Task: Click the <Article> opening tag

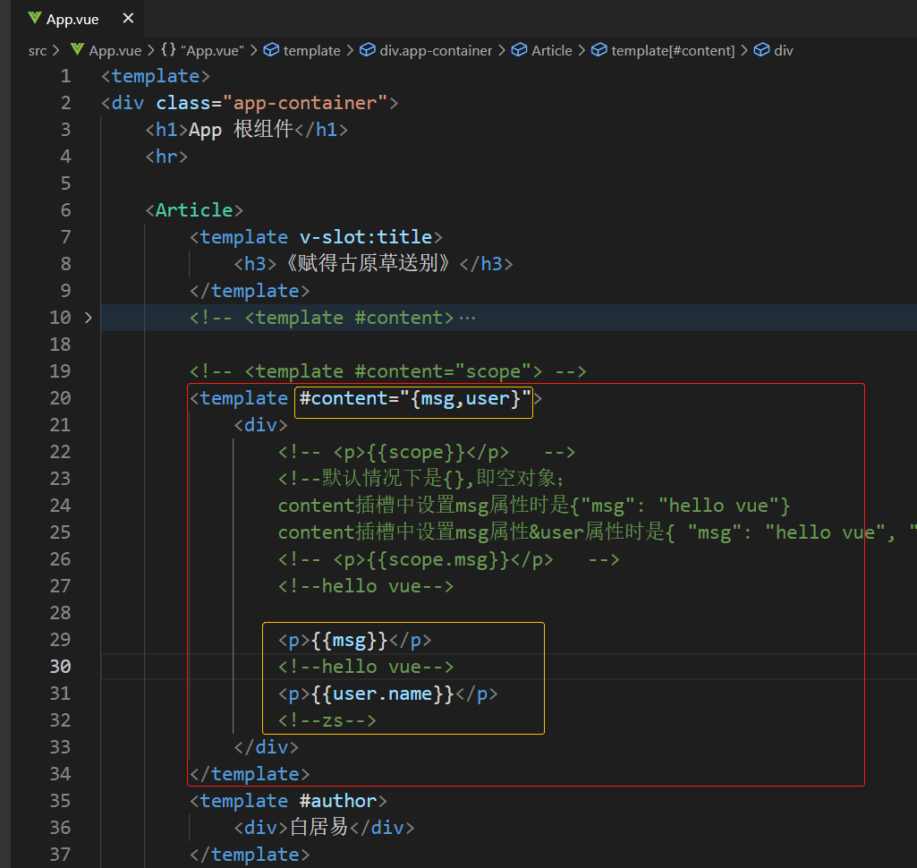Action: click(x=193, y=210)
